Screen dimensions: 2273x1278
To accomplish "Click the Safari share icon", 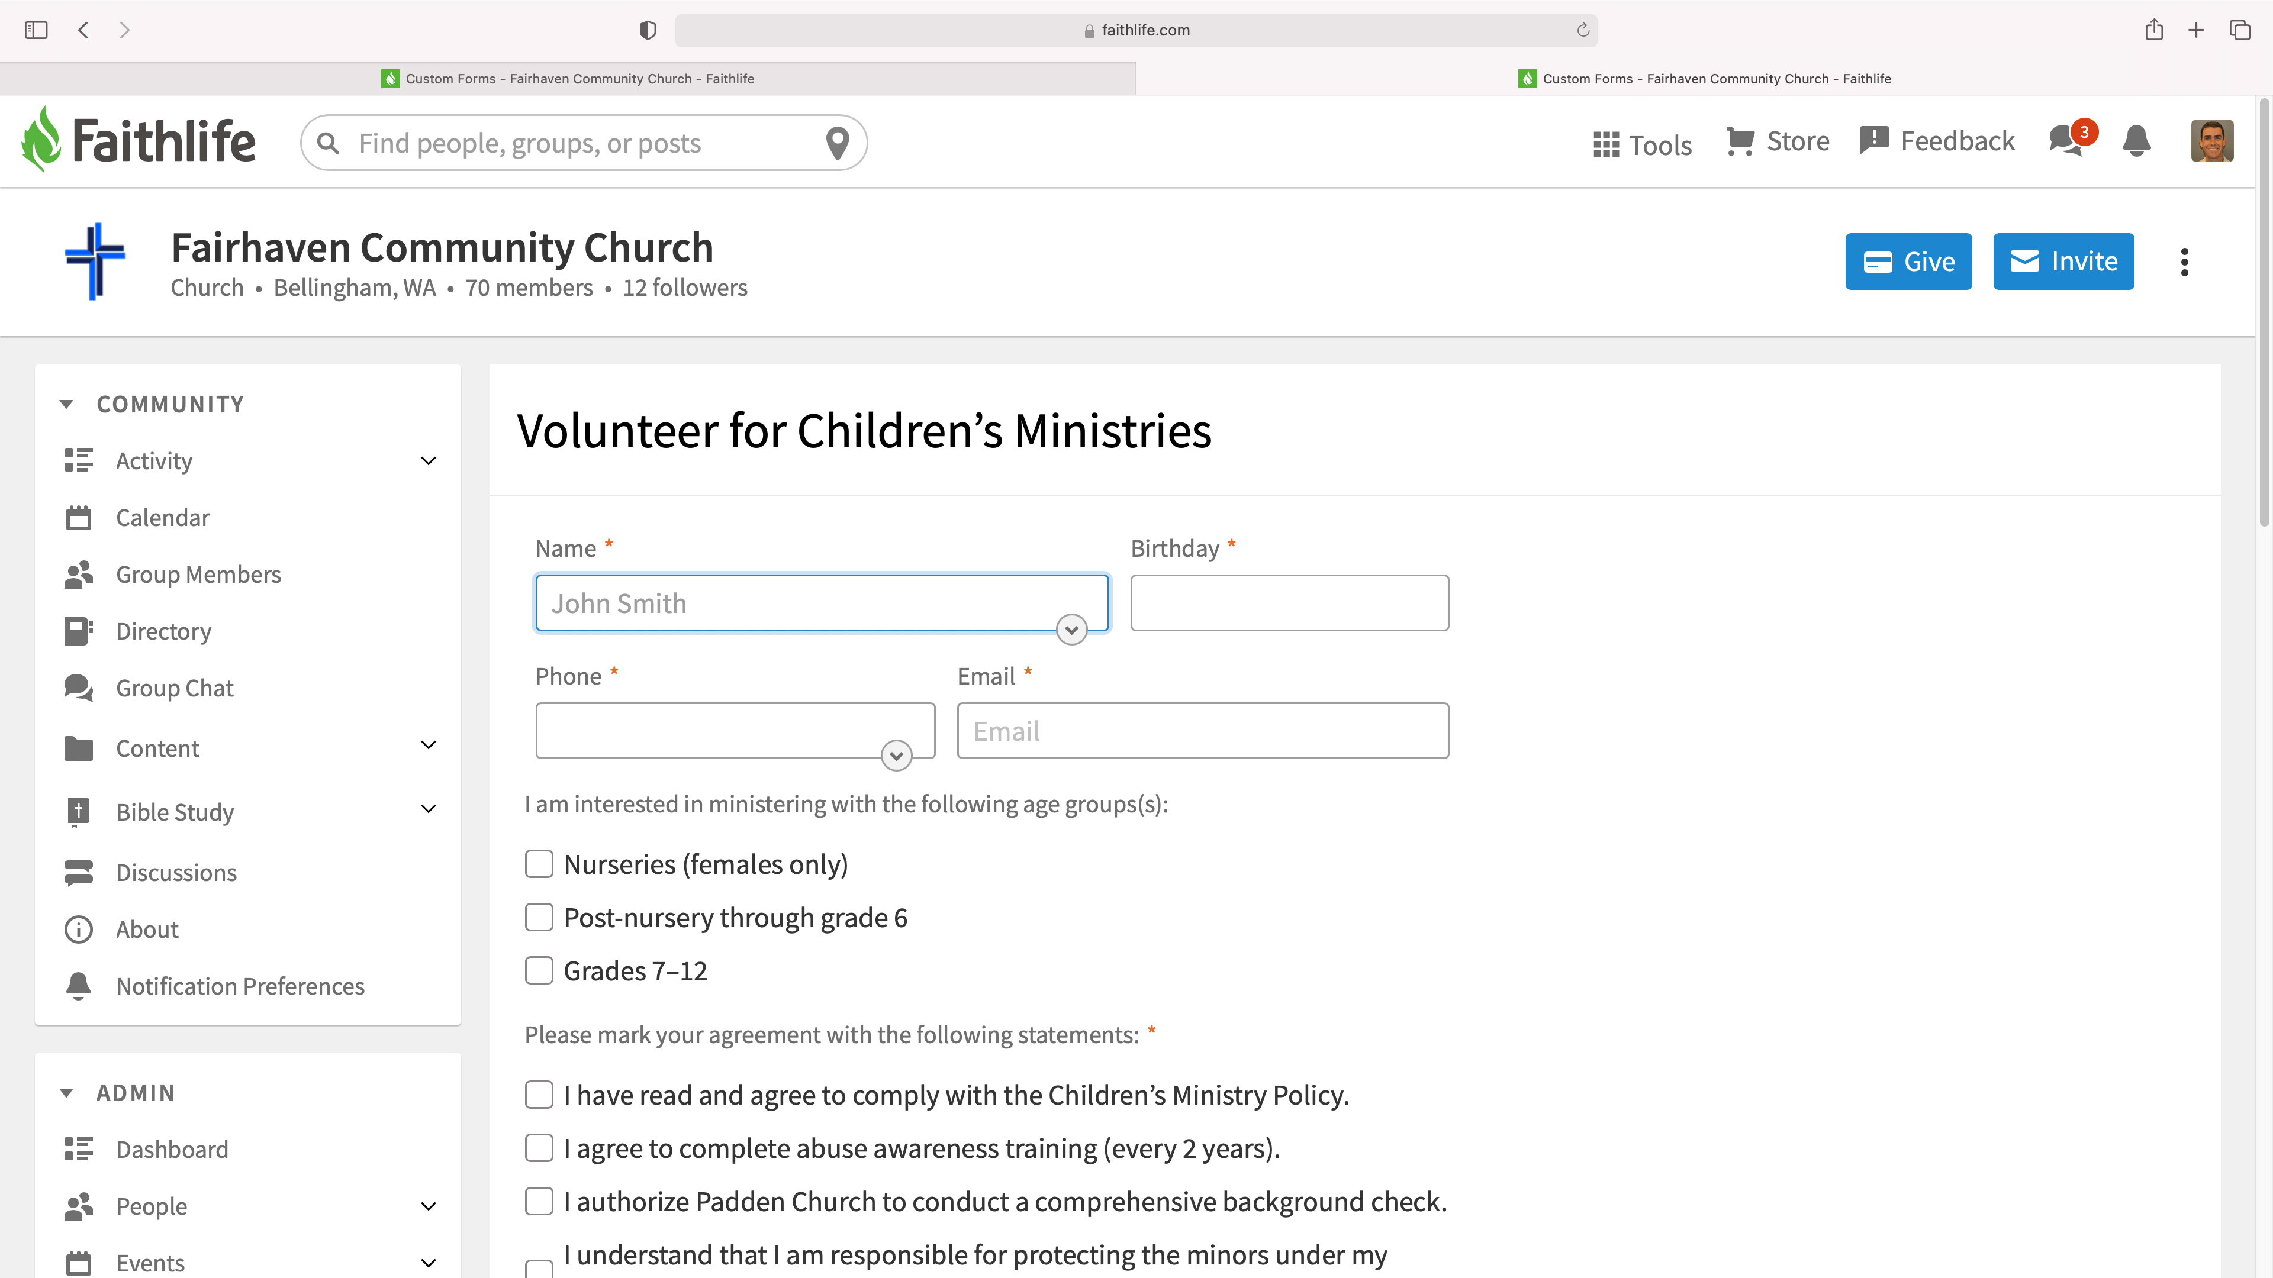I will coord(2154,29).
